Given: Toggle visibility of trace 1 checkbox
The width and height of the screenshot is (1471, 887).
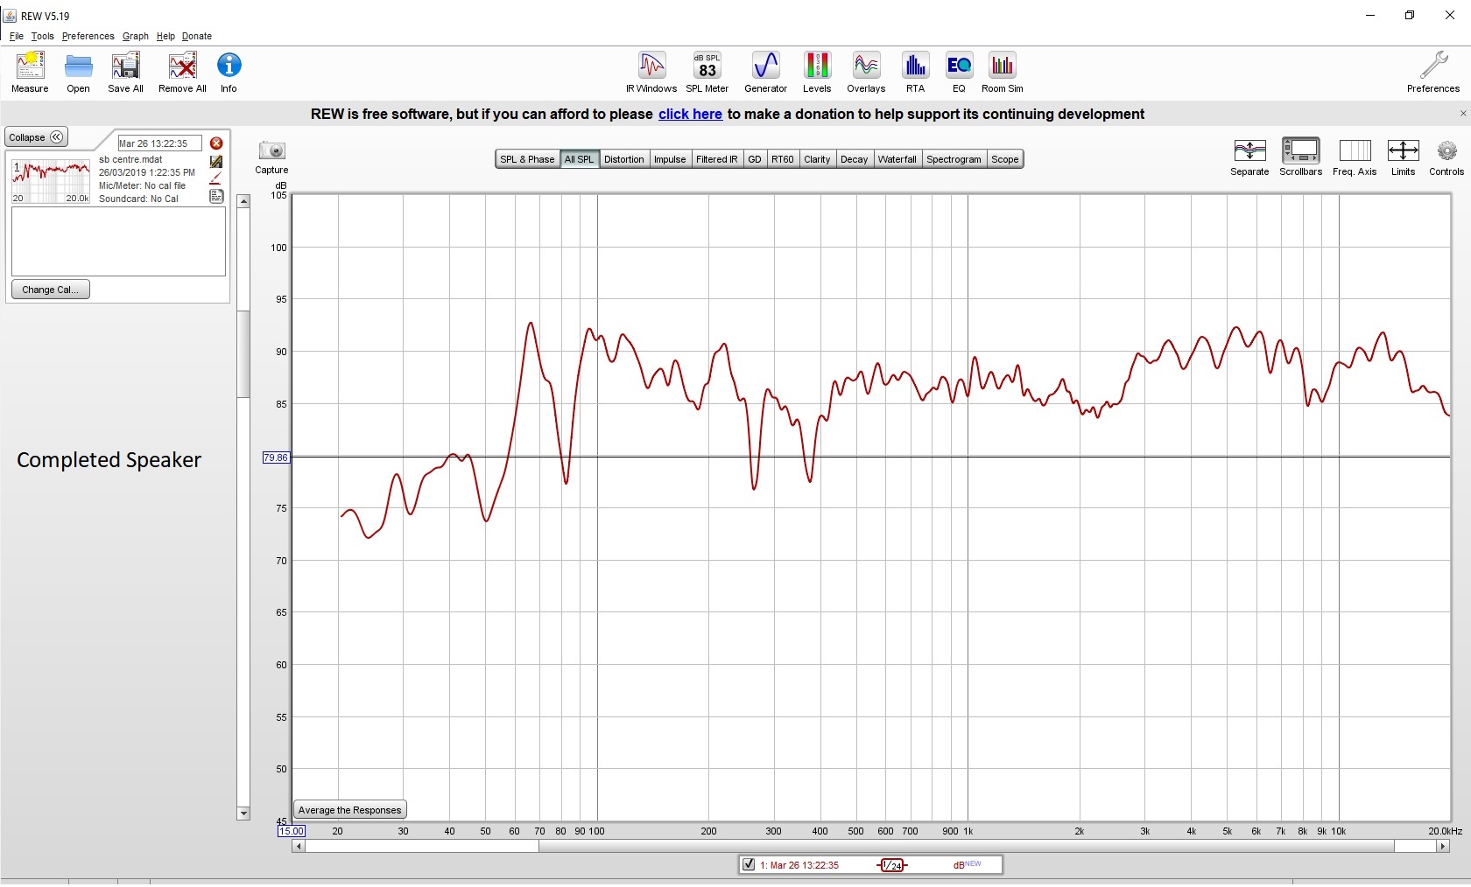Looking at the screenshot, I should tap(749, 865).
